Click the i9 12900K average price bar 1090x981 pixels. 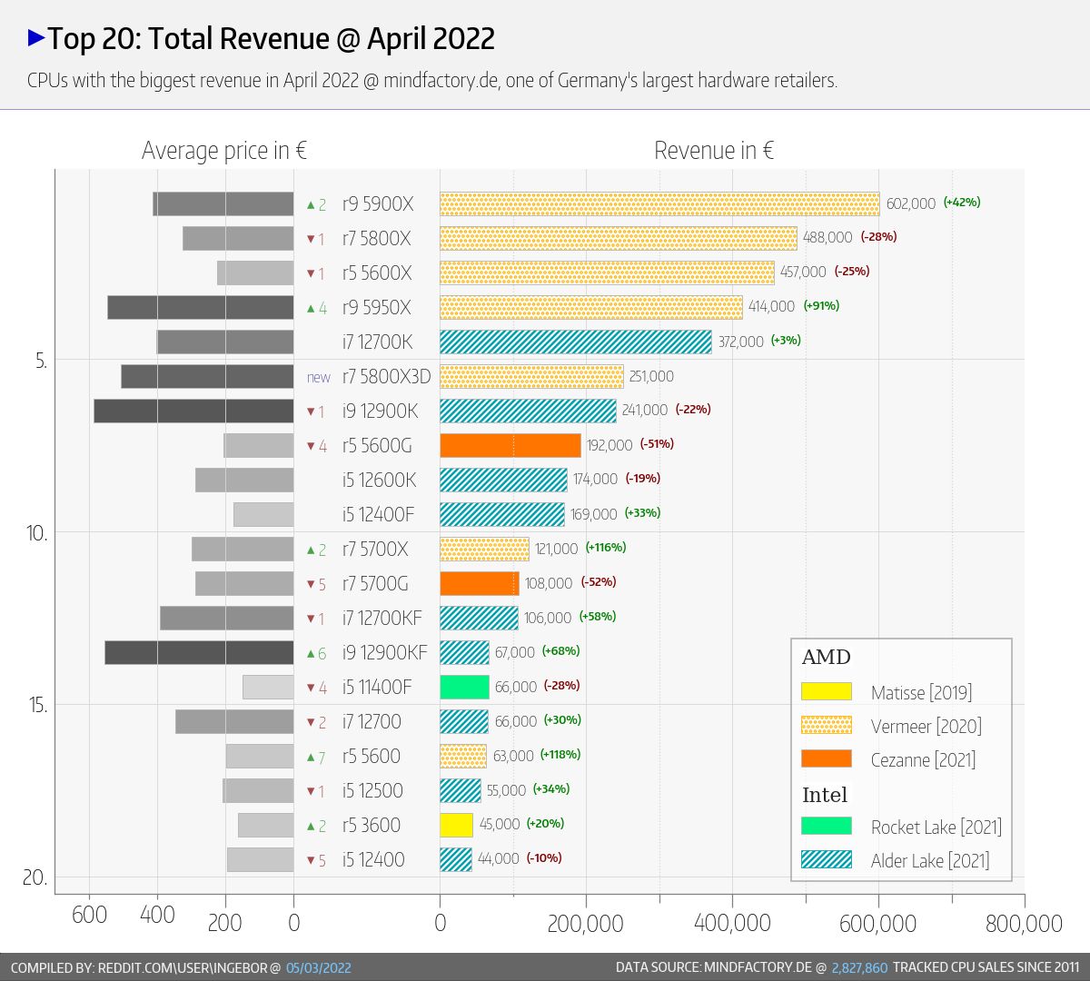(x=193, y=411)
